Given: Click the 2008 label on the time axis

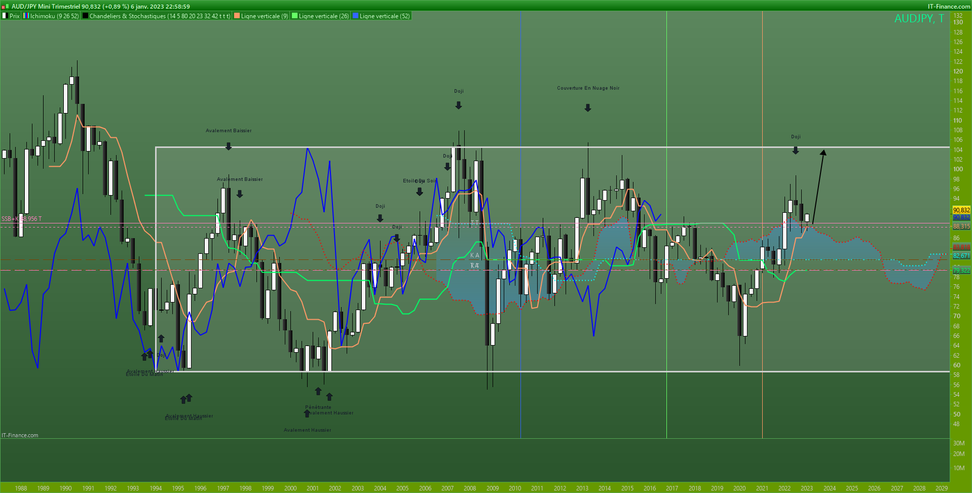Looking at the screenshot, I should point(470,488).
